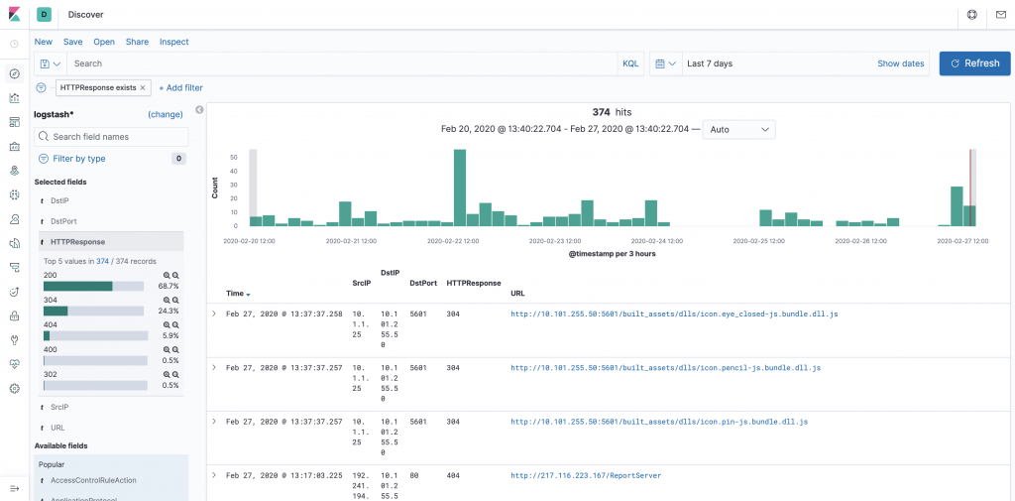1015x501 pixels.
Task: Click the tallest histogram bar
Action: pyautogui.click(x=460, y=188)
